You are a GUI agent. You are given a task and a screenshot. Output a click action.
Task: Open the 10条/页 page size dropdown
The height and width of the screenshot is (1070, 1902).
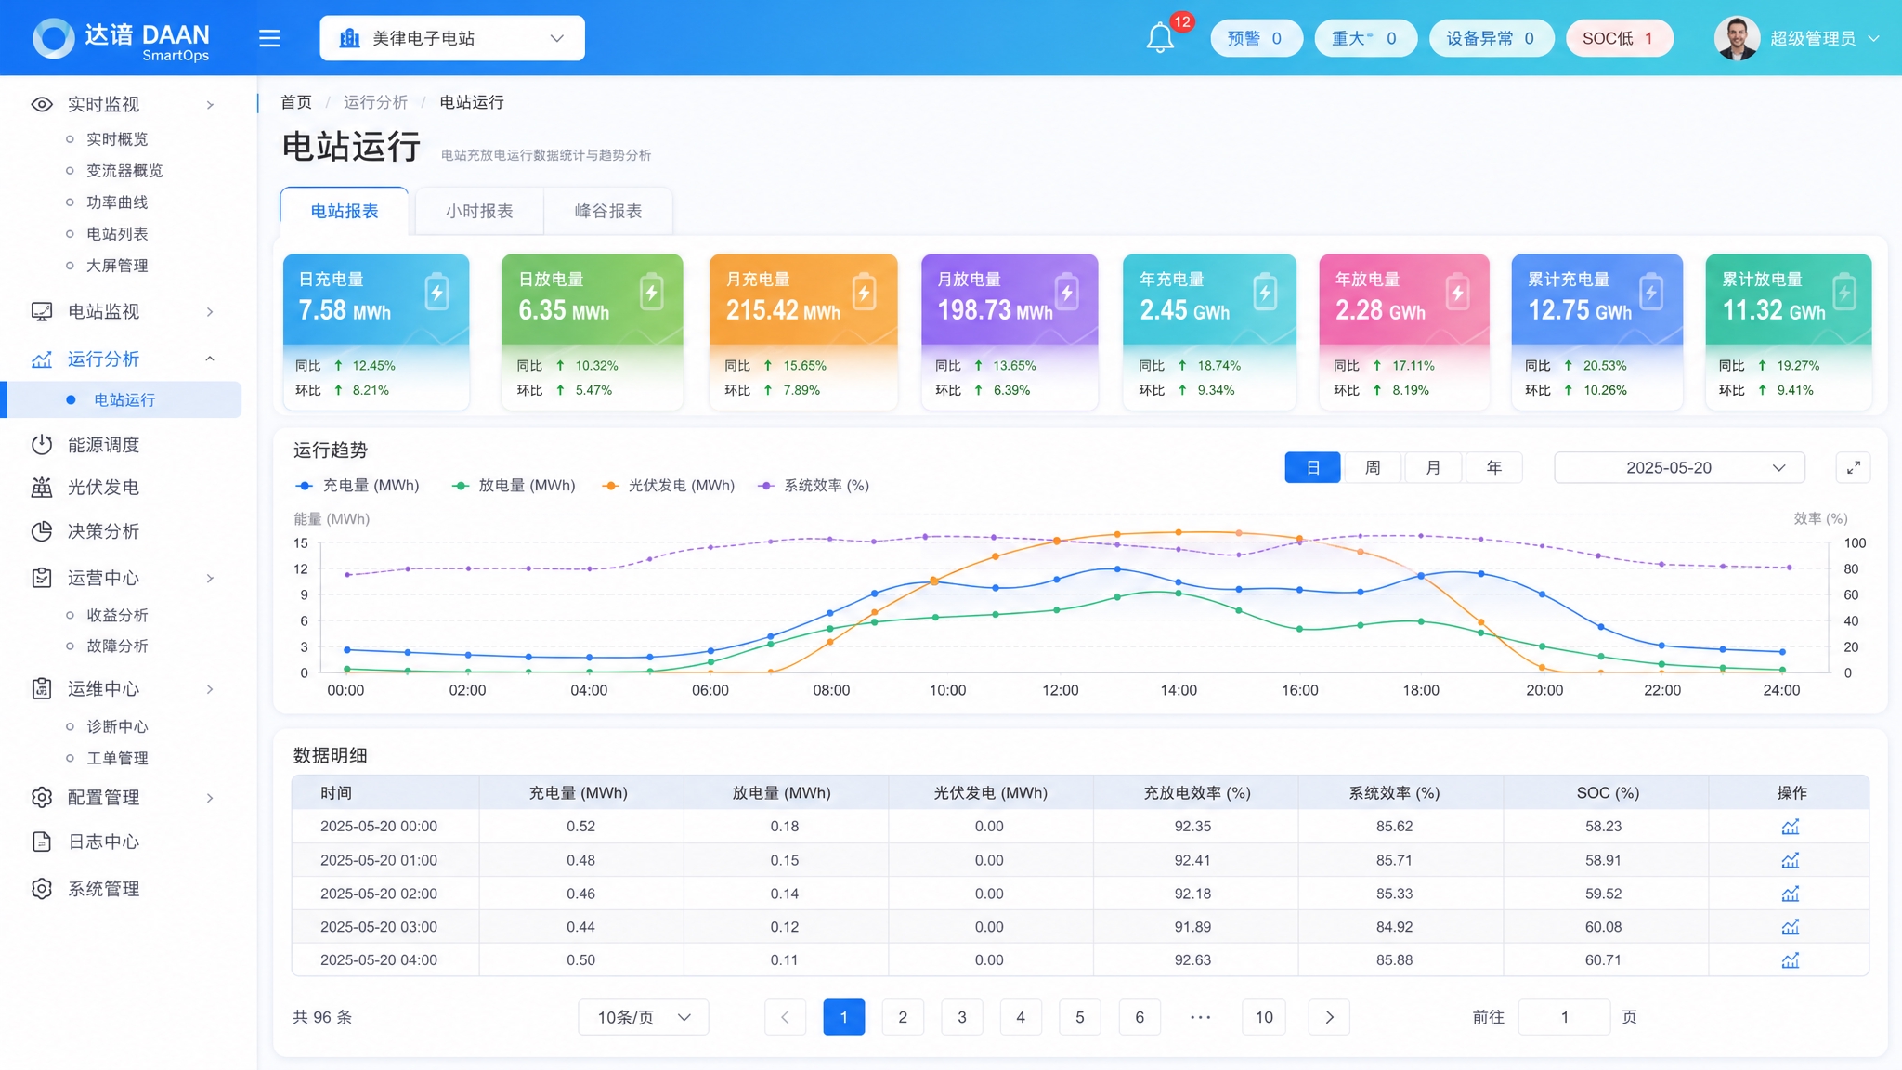(644, 1017)
